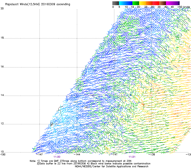Select the longitude '-141' axis label
This screenshot has height=168, width=191.
pyautogui.click(x=114, y=155)
